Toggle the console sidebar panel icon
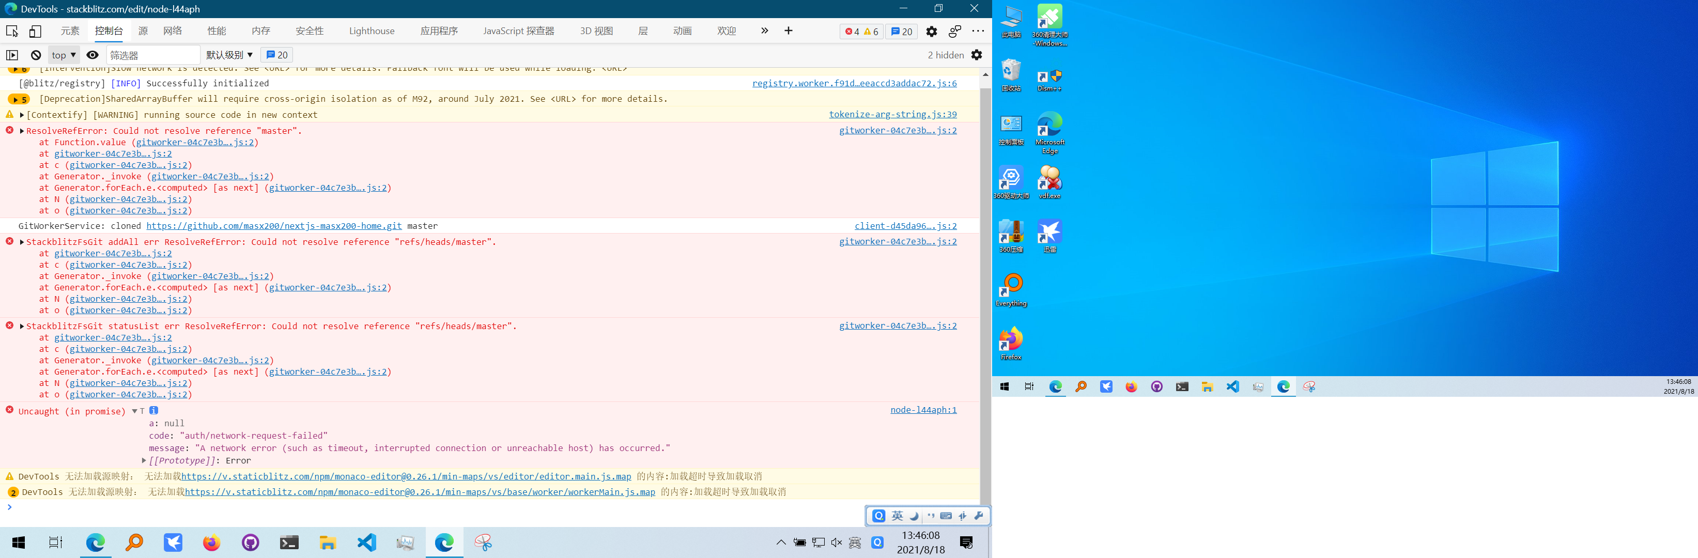Image resolution: width=1698 pixels, height=558 pixels. pos(12,55)
